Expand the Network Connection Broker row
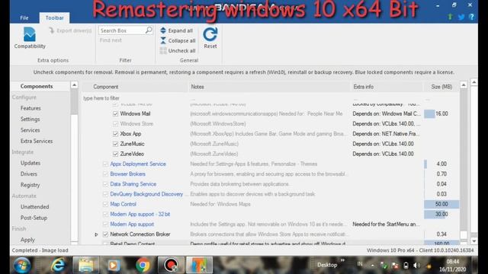 pyautogui.click(x=96, y=234)
